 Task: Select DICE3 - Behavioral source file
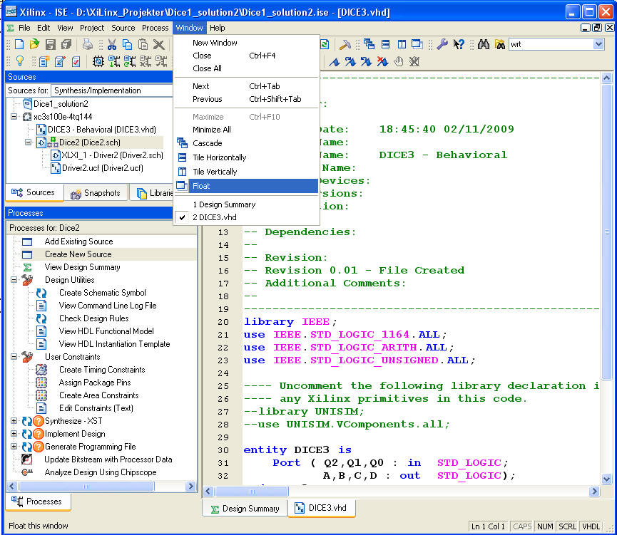tap(101, 130)
